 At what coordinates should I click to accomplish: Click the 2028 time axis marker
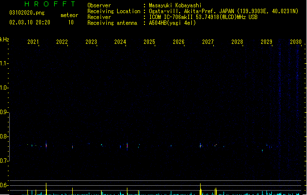click(237, 41)
